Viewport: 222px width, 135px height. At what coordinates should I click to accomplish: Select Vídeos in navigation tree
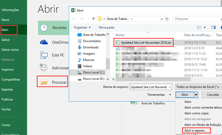(x=85, y=66)
